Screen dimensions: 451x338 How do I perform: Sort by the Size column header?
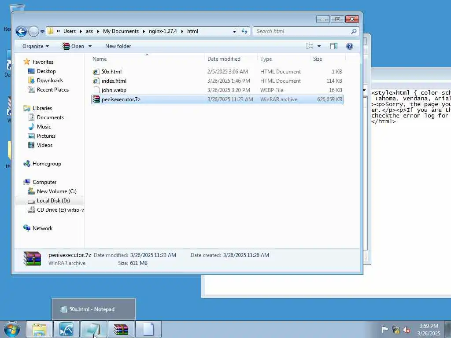(x=318, y=59)
